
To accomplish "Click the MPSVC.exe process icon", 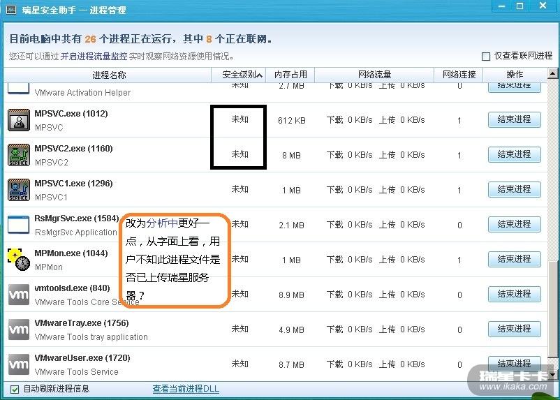I will coord(19,120).
